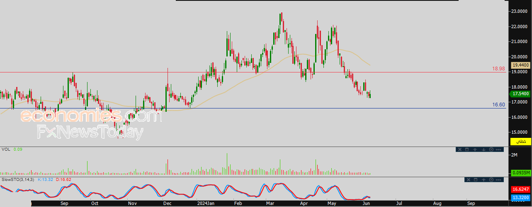Click the yellow Arabic scale-type button
Screen dimensions: 532x207
[x=521, y=142]
